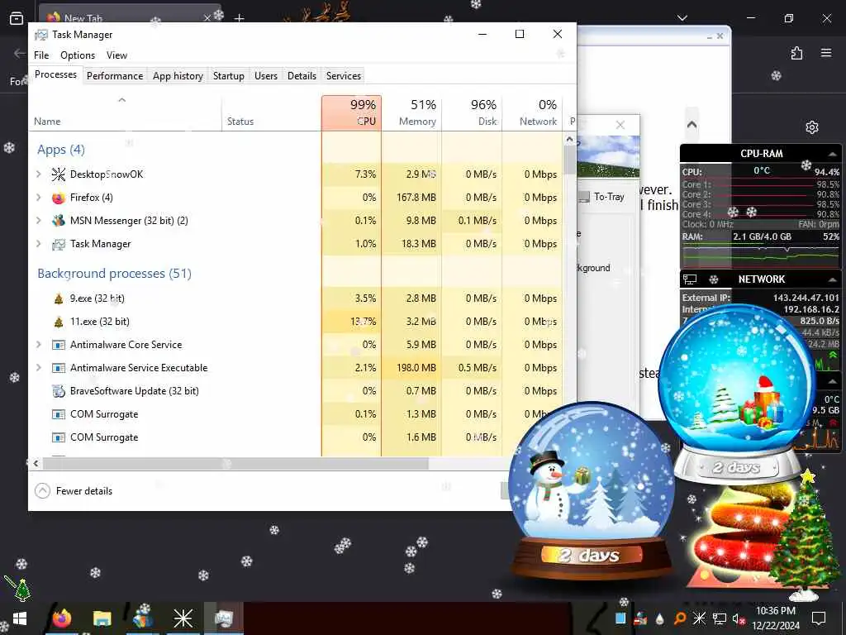This screenshot has width=846, height=635.
Task: Select the Background processes (51) group header
Action: tap(114, 273)
